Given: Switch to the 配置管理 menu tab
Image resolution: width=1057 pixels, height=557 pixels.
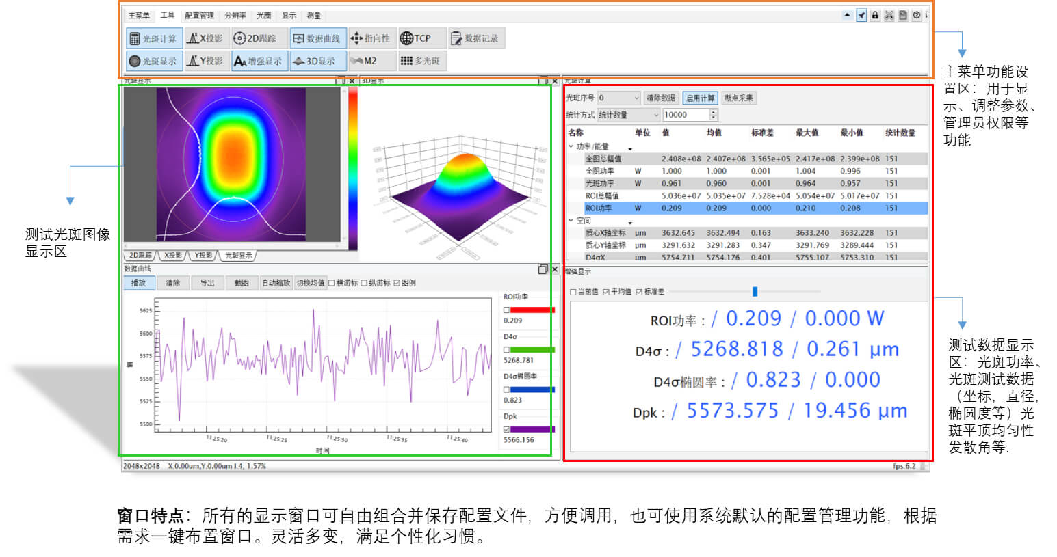Looking at the screenshot, I should coord(199,16).
